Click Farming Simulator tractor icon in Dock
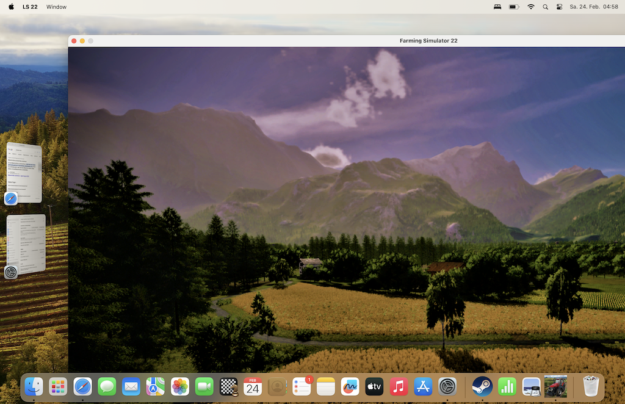Image resolution: width=625 pixels, height=404 pixels. [x=555, y=386]
